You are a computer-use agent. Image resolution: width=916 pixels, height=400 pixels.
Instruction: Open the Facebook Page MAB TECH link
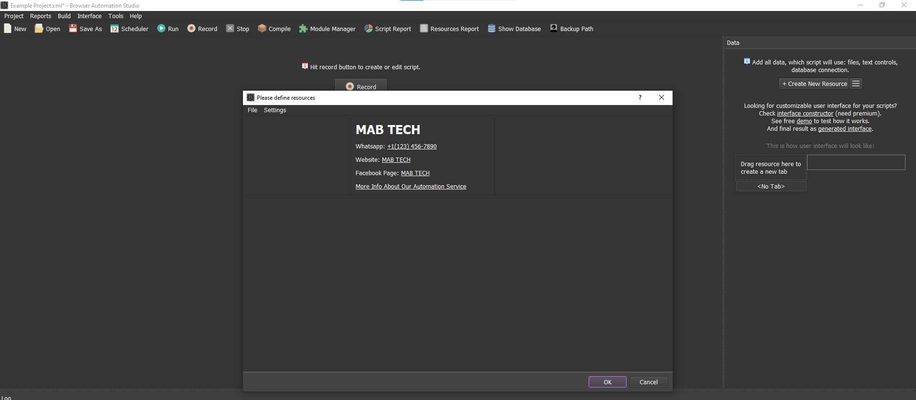[x=415, y=173]
